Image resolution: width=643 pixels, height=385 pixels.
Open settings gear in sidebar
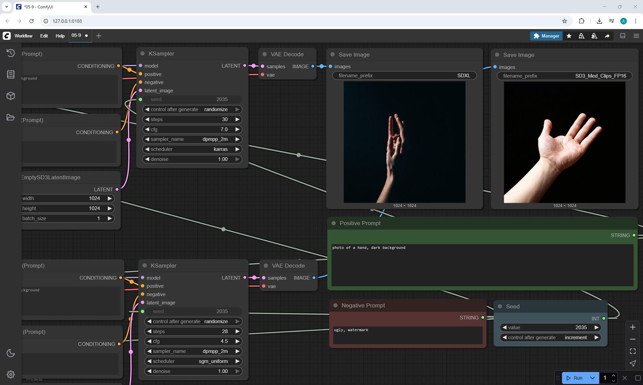[x=11, y=374]
